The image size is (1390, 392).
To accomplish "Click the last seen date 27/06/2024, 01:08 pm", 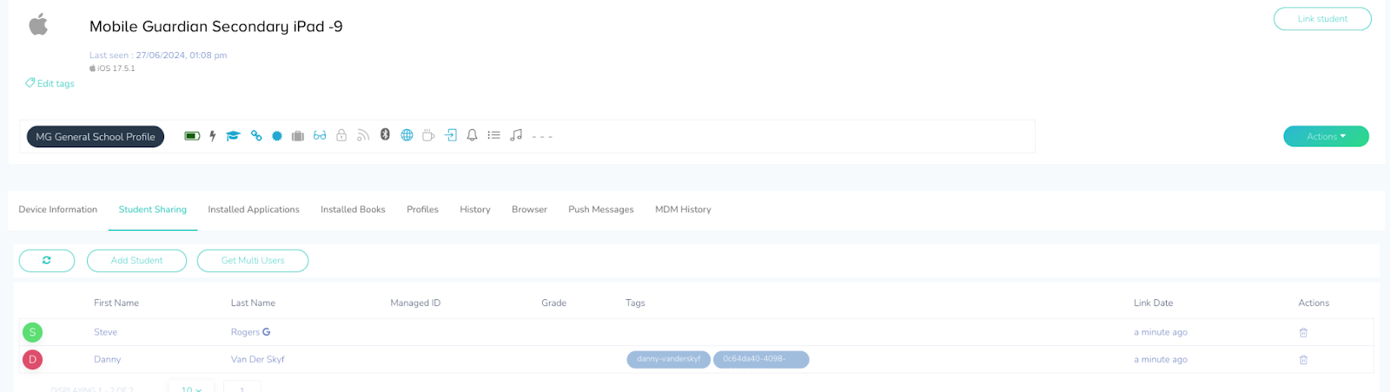I will (181, 55).
